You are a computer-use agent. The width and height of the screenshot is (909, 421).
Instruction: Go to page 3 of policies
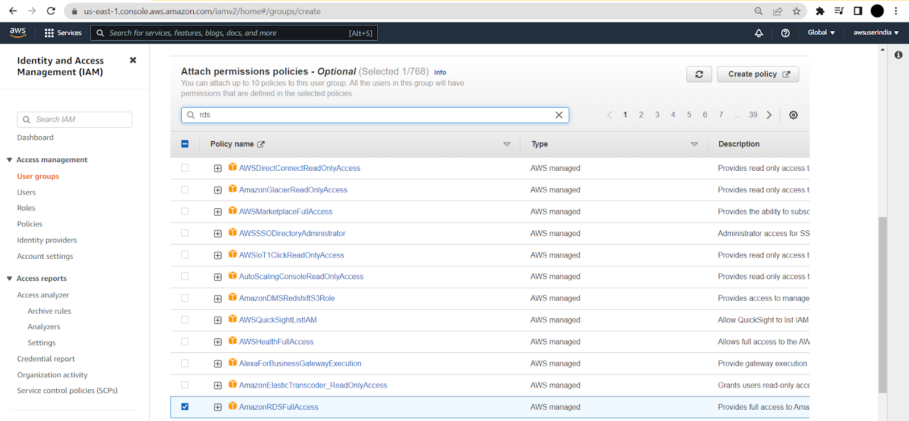point(657,115)
